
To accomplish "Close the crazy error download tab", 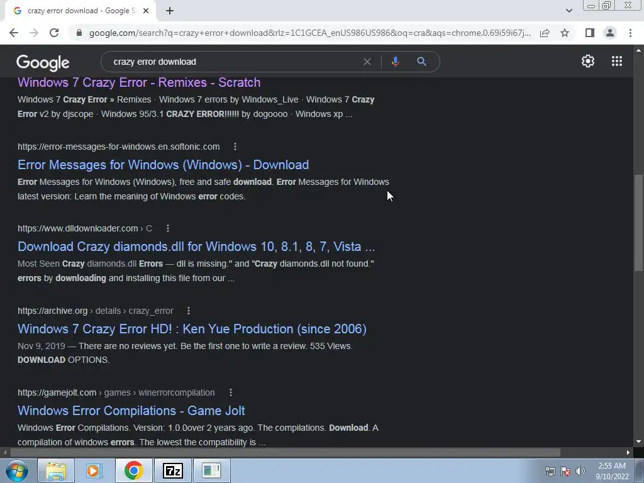I will (x=146, y=11).
